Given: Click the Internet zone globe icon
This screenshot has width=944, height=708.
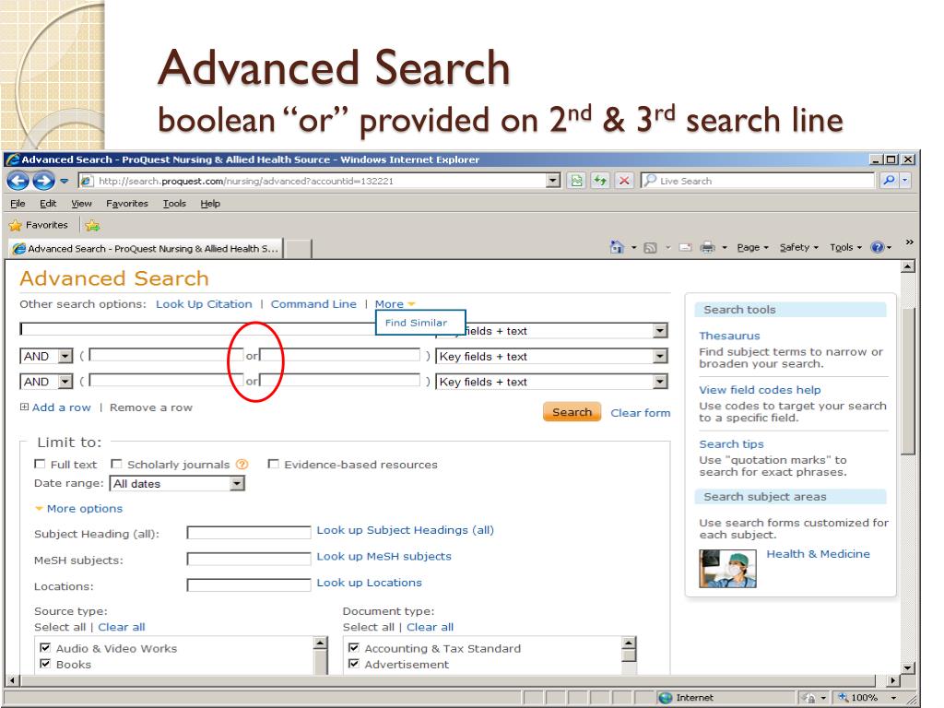Looking at the screenshot, I should [x=666, y=698].
